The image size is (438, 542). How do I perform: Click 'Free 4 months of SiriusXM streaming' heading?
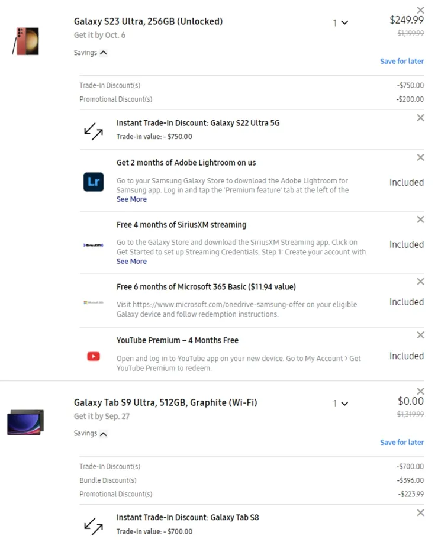(182, 225)
